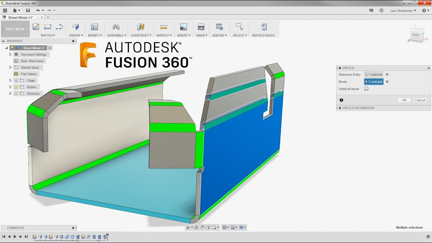Screen dimensions: 432x243
Task: Click the Sheet Metal Rules icon above MODIFY
Action: pos(94,27)
